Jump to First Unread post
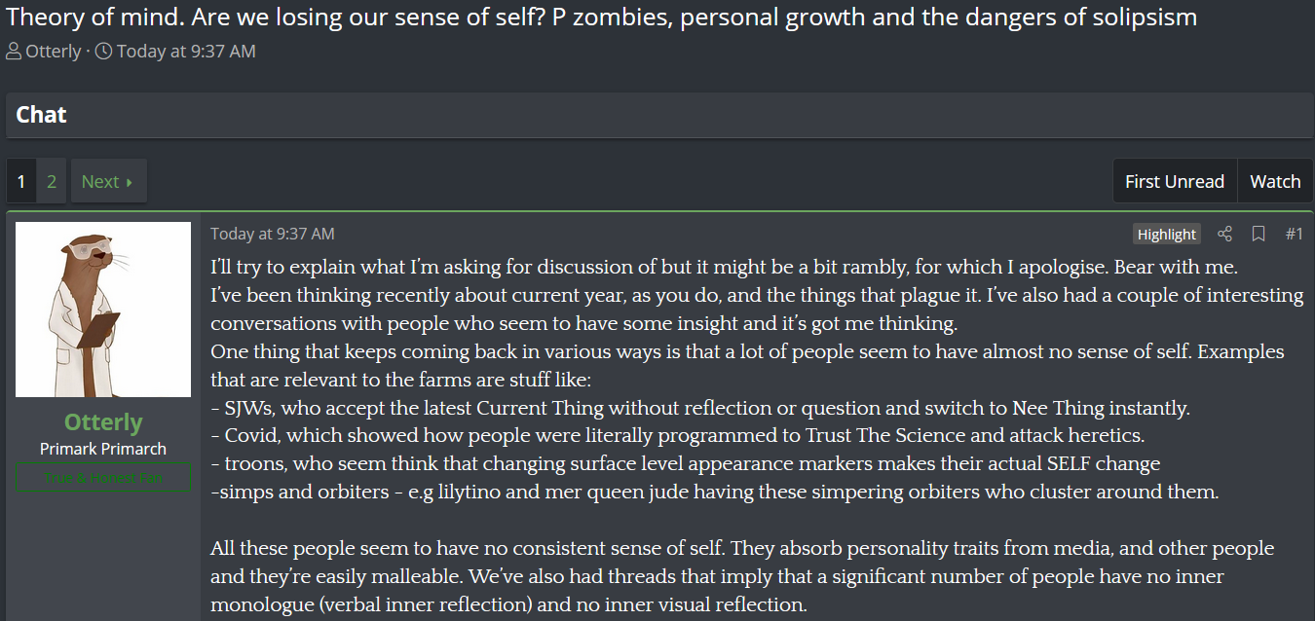The image size is (1315, 621). pyautogui.click(x=1174, y=181)
